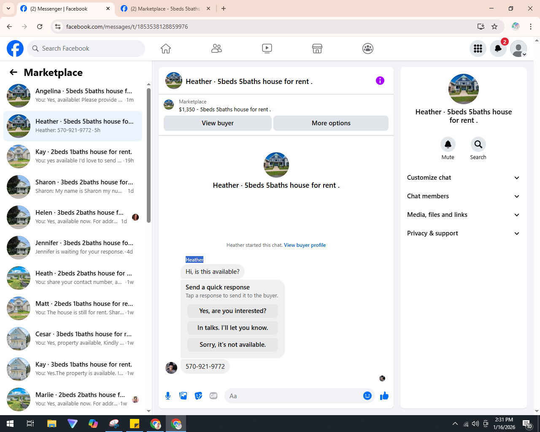The width and height of the screenshot is (540, 432).
Task: Open Sticky Notes taskbar icon
Action: point(135,424)
